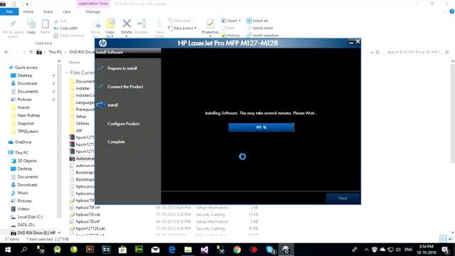Click Paste icon in ribbon
This screenshot has width=455, height=256.
(45, 23)
